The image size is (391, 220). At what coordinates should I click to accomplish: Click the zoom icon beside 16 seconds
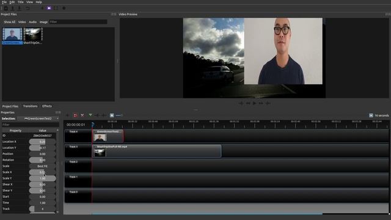tap(371, 116)
